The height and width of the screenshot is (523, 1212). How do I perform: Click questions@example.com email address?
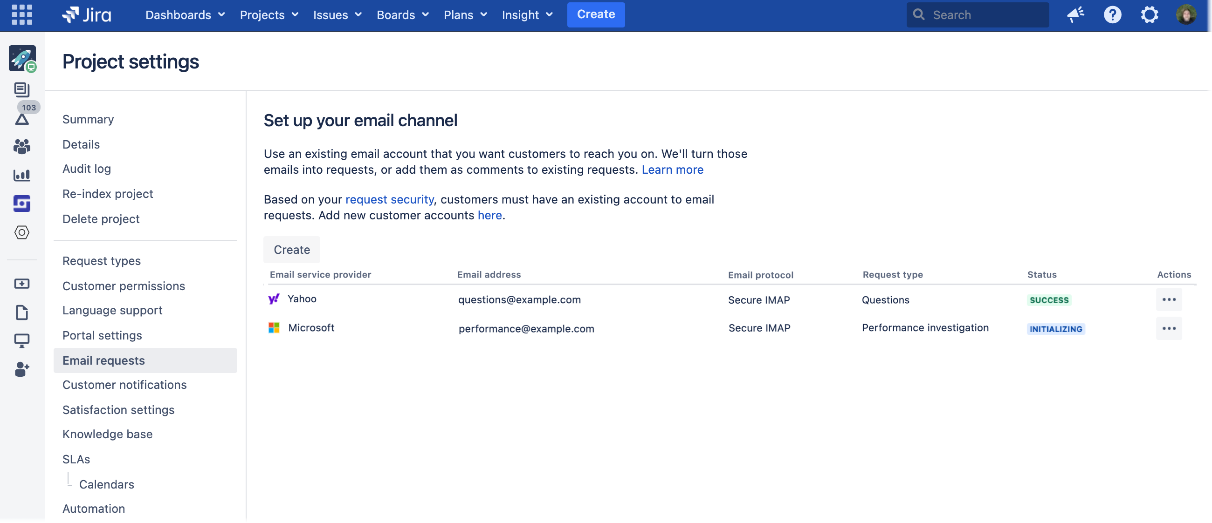519,300
